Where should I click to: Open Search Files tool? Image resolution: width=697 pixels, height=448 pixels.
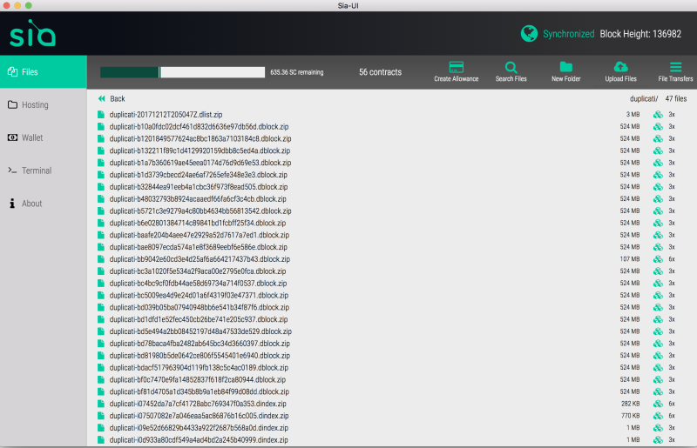click(x=511, y=72)
